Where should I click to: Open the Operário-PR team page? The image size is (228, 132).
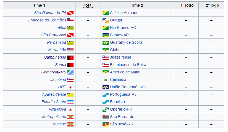click(x=121, y=109)
